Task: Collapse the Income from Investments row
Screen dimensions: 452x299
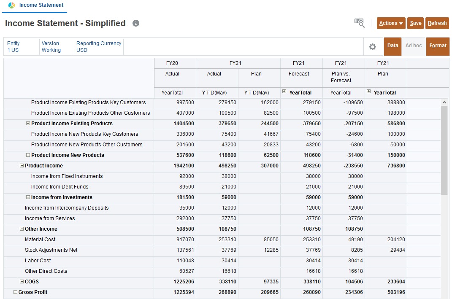Action: pyautogui.click(x=28, y=197)
